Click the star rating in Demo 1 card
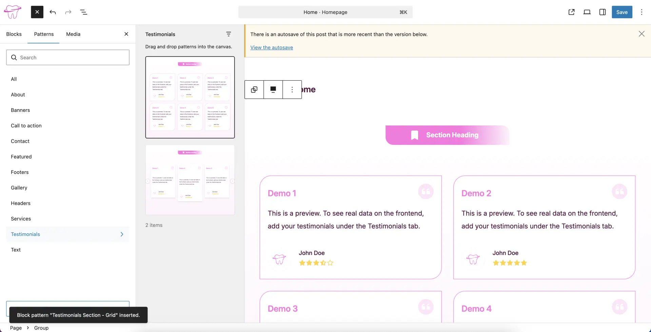The height and width of the screenshot is (332, 651). click(x=316, y=263)
